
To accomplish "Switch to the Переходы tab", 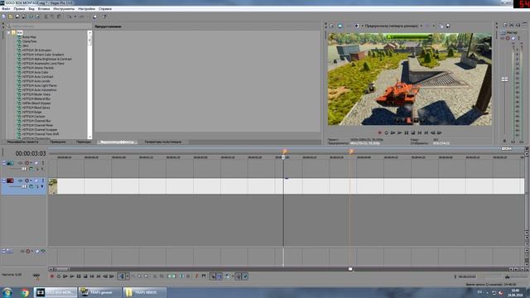I will click(84, 142).
